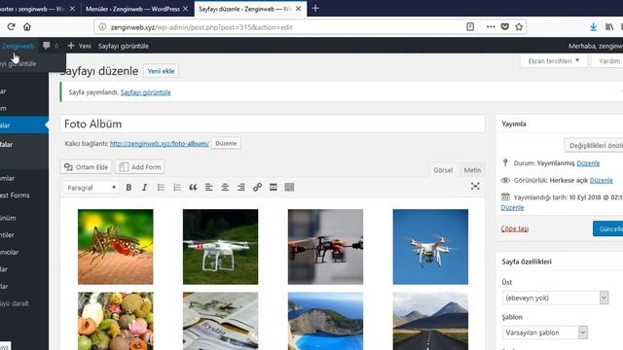Open new browser tab with plus button
Viewport: 623px width, 350px height.
click(x=315, y=8)
